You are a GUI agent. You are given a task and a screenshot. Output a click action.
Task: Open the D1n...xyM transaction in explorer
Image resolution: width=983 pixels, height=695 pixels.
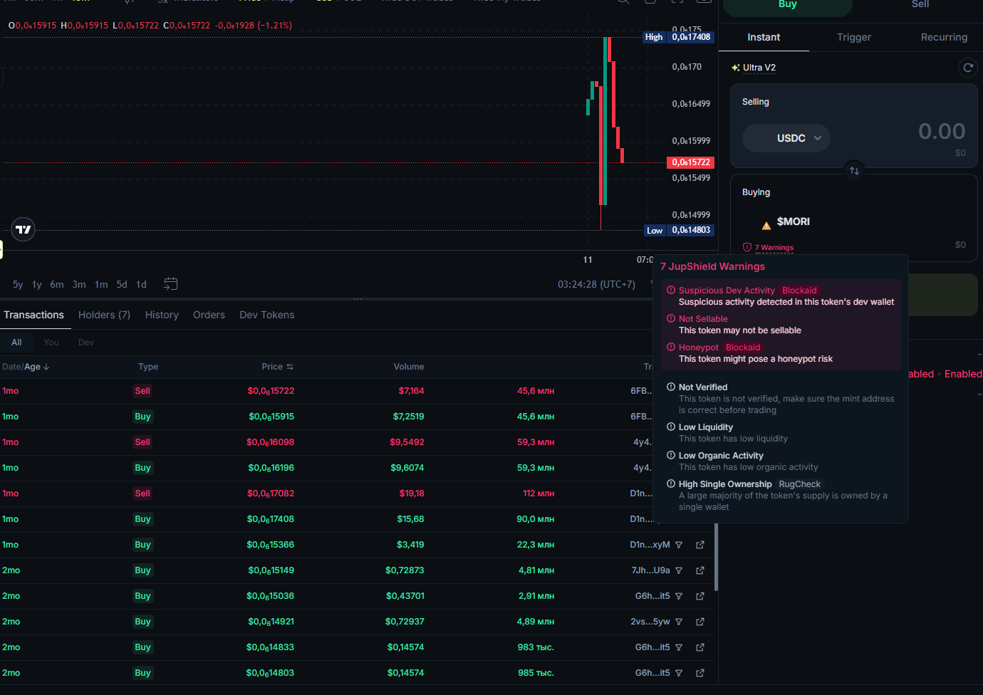700,545
